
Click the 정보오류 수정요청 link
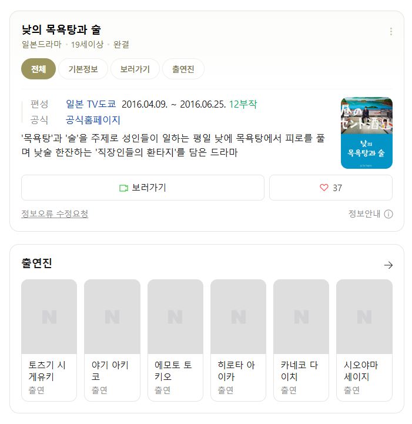55,213
